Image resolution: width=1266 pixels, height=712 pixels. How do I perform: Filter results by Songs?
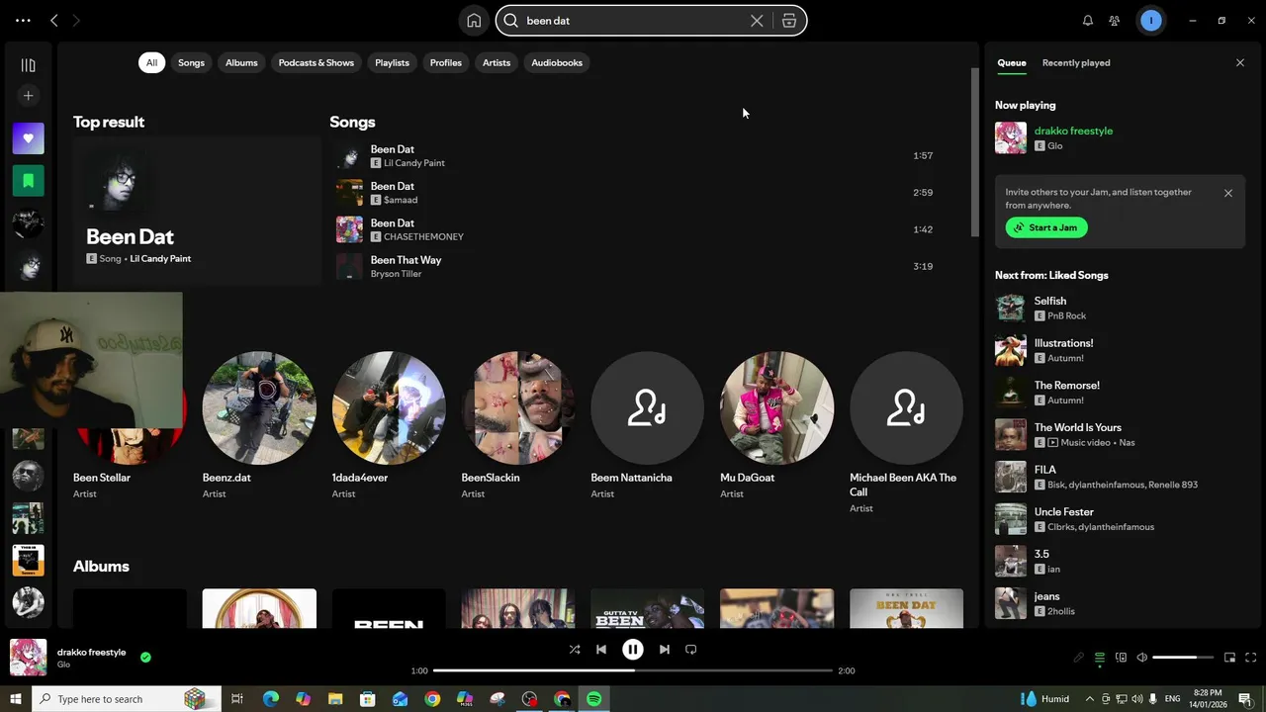[x=191, y=62]
